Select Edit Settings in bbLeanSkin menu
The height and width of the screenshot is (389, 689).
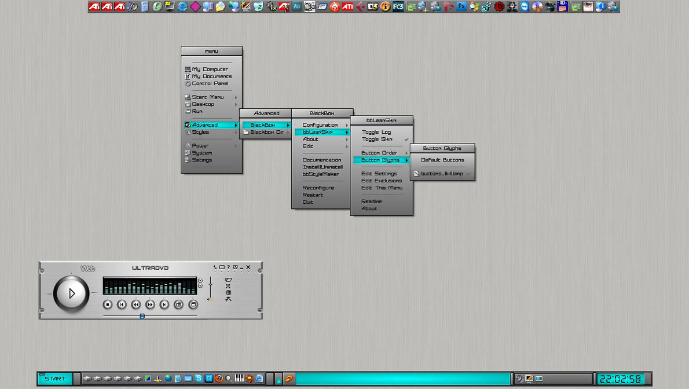(379, 174)
